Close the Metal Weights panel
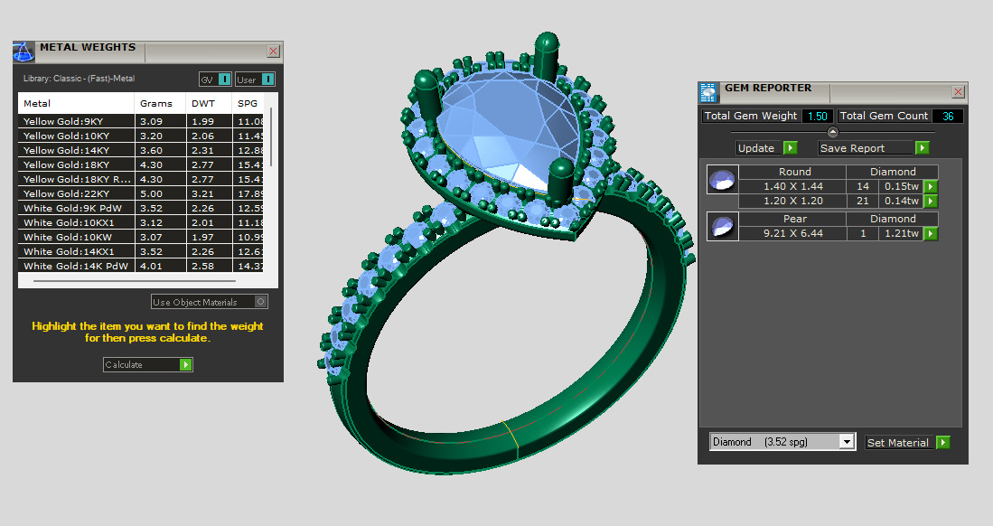 point(273,52)
